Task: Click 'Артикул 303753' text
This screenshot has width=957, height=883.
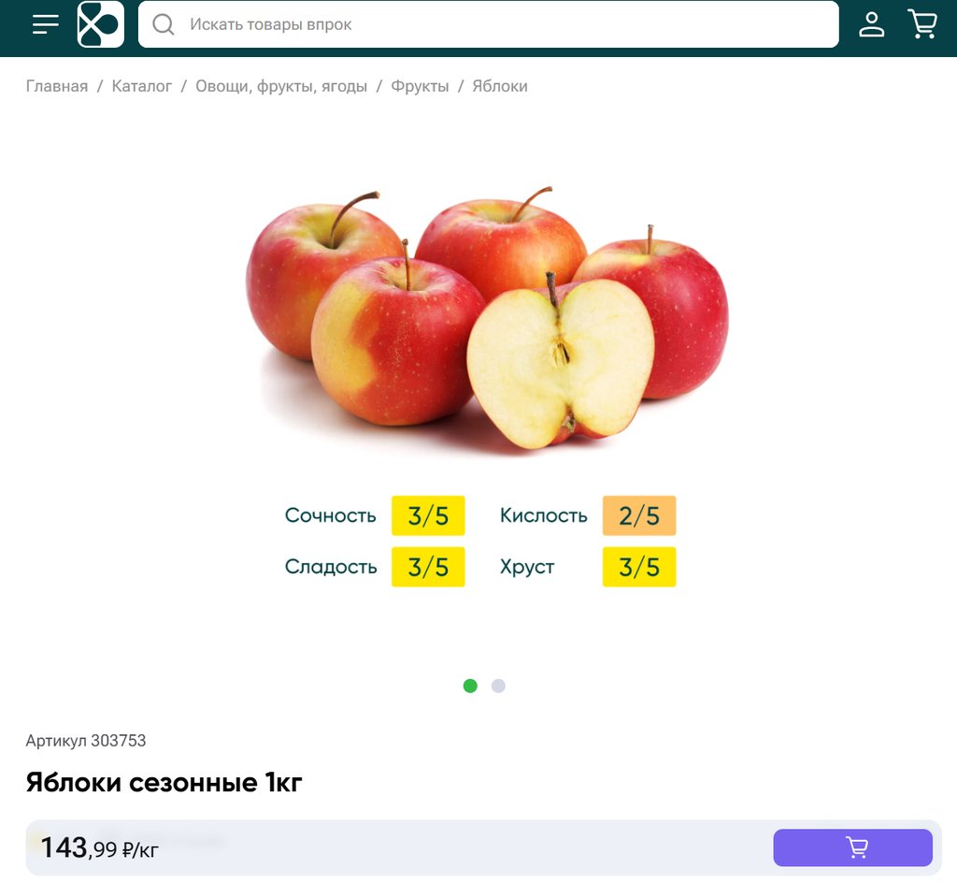Action: [x=86, y=741]
